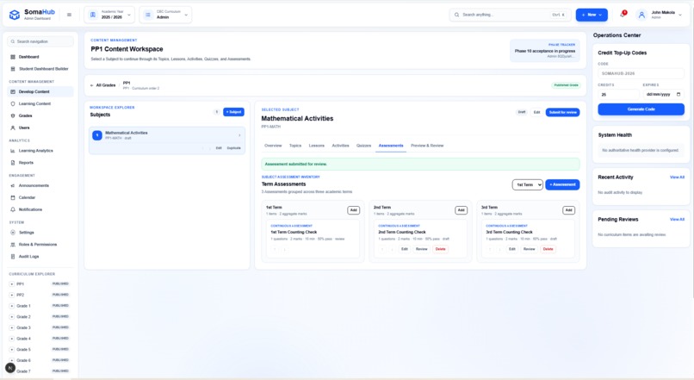Click the Notifications bell icon in sidebar
This screenshot has width=694, height=380.
click(x=13, y=209)
